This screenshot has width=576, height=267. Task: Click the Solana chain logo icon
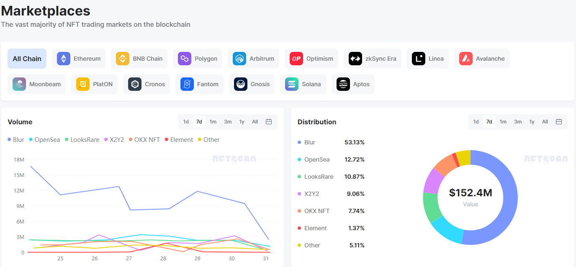pyautogui.click(x=292, y=84)
